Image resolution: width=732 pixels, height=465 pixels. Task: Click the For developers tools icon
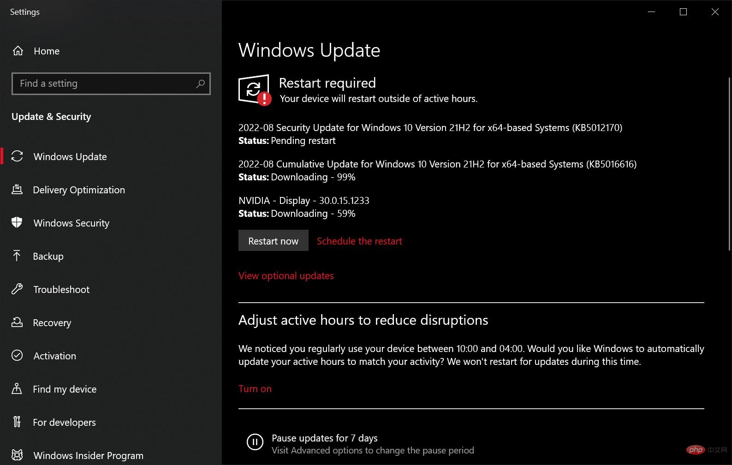tap(17, 422)
